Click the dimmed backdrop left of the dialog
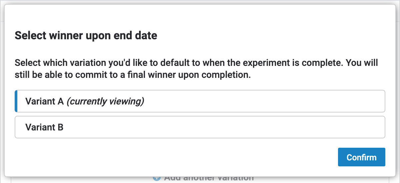The height and width of the screenshot is (183, 400). pyautogui.click(x=2, y=100)
